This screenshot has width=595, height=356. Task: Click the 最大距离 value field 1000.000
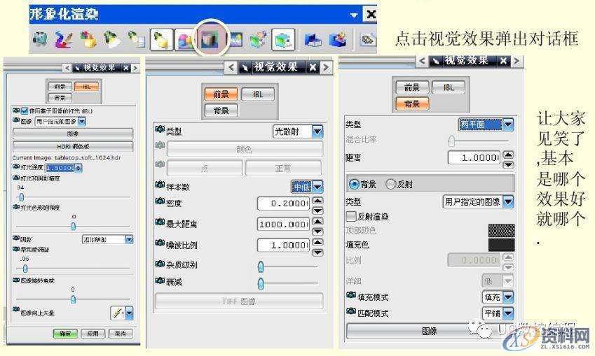[x=283, y=225]
